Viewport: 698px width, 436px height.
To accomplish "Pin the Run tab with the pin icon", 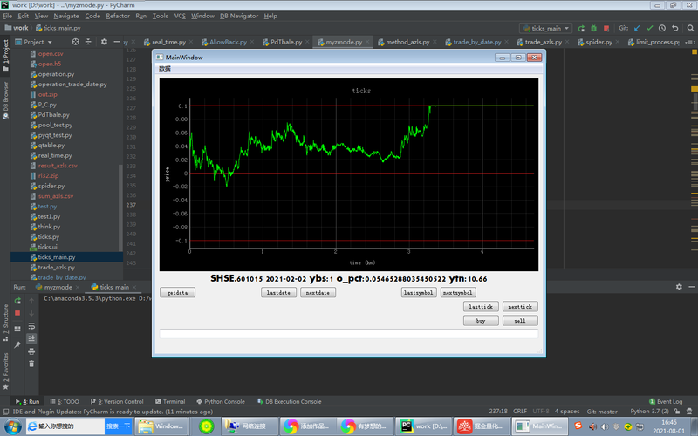I will [17, 344].
